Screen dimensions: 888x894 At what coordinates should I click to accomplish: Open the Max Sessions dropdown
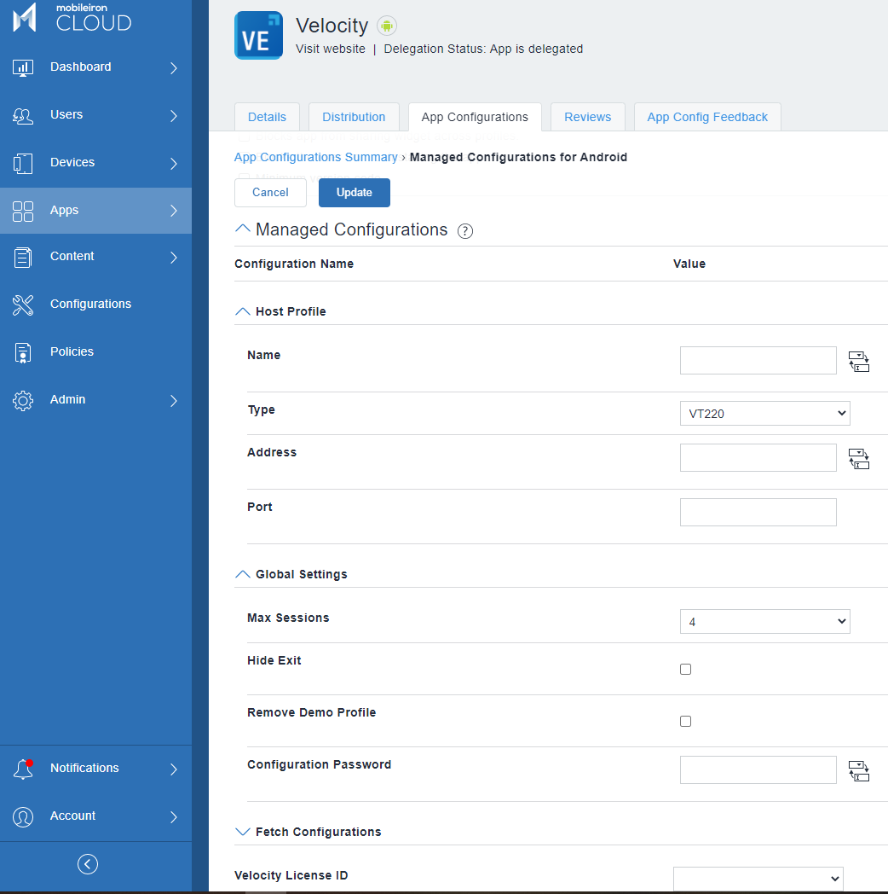point(764,621)
